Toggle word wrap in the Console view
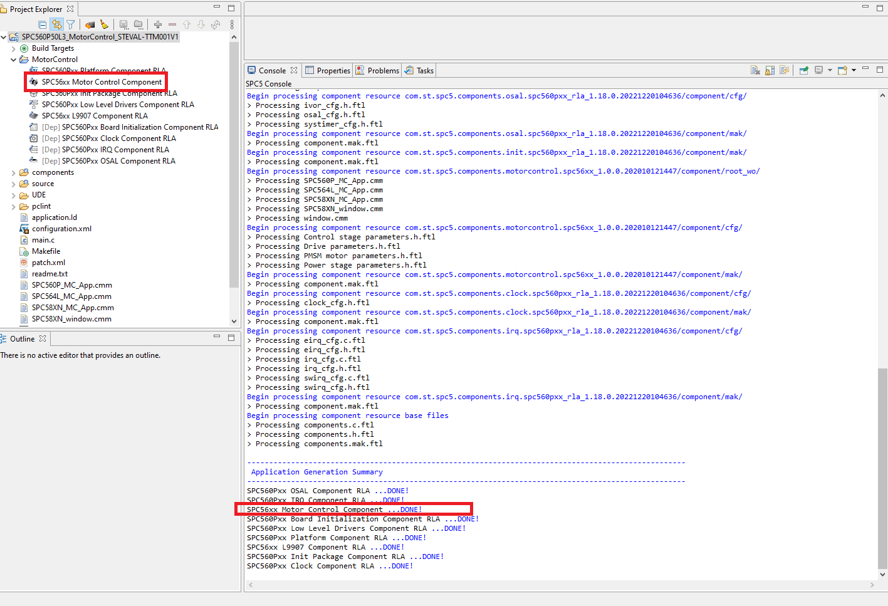 click(785, 70)
